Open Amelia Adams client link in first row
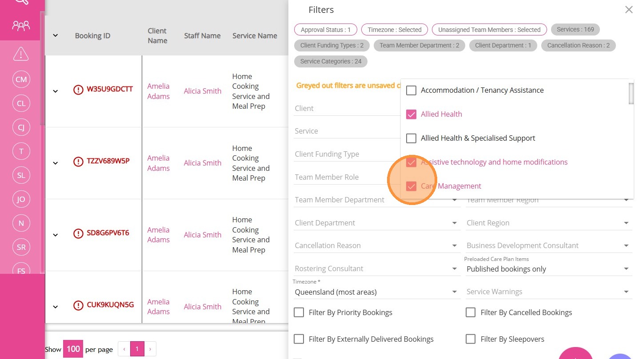This screenshot has height=359, width=643. click(x=158, y=91)
